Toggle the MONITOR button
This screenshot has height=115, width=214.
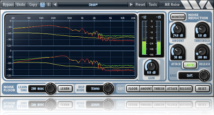point(178,17)
